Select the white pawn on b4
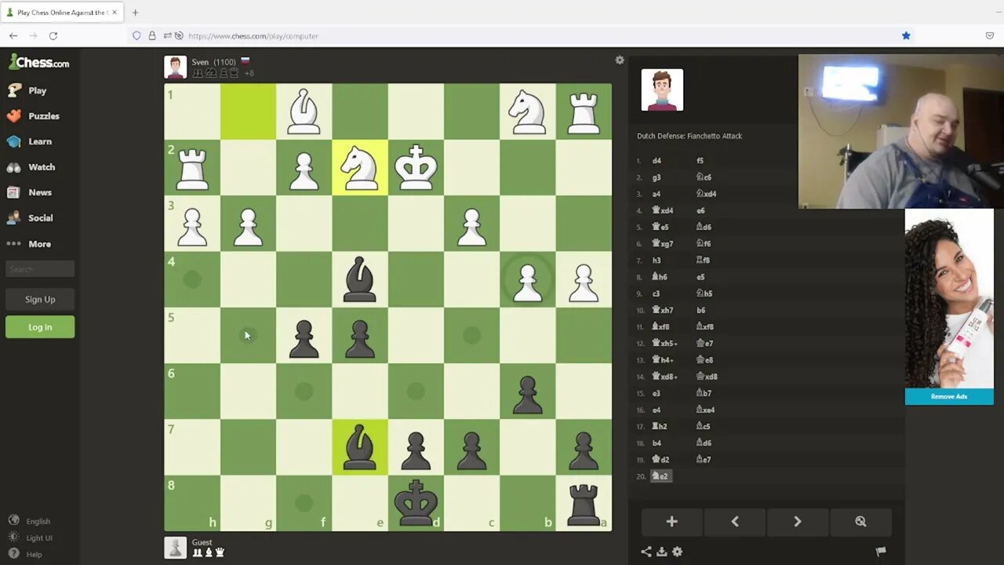The height and width of the screenshot is (565, 1004). [528, 279]
